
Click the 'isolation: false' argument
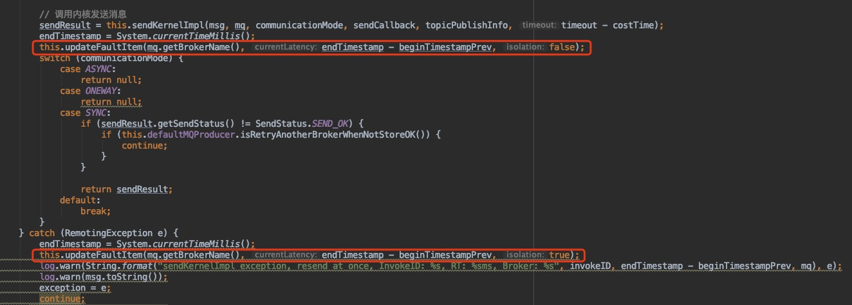click(542, 47)
